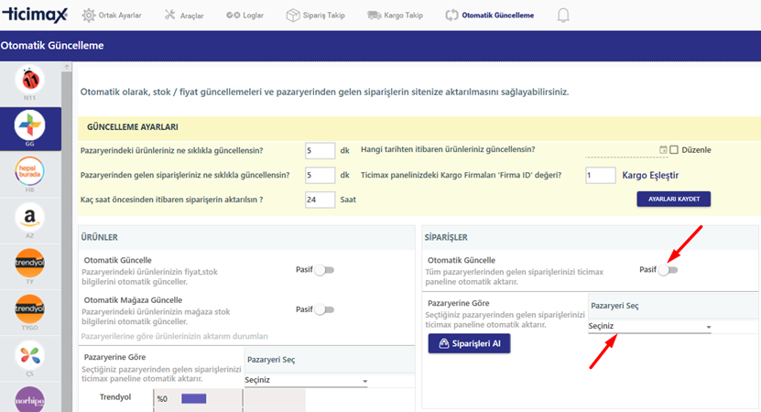Viewport: 761px width, 412px height.
Task: Open the Amazon AZ sidebar icon
Action: [x=29, y=217]
